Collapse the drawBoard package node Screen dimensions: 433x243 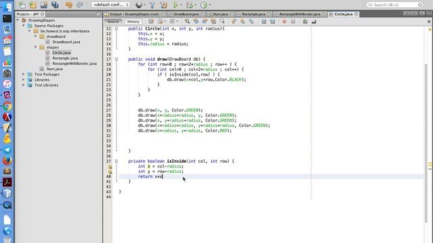click(36, 36)
